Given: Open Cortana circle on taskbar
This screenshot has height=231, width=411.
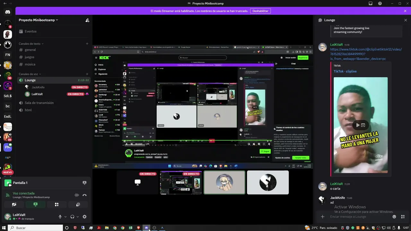Looking at the screenshot, I should point(67,228).
